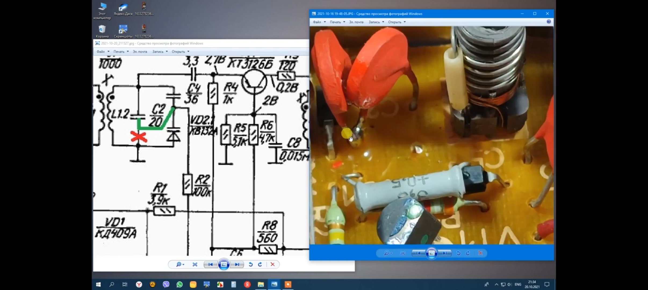Click ENG language indicator in tray
The height and width of the screenshot is (290, 648).
(518, 284)
